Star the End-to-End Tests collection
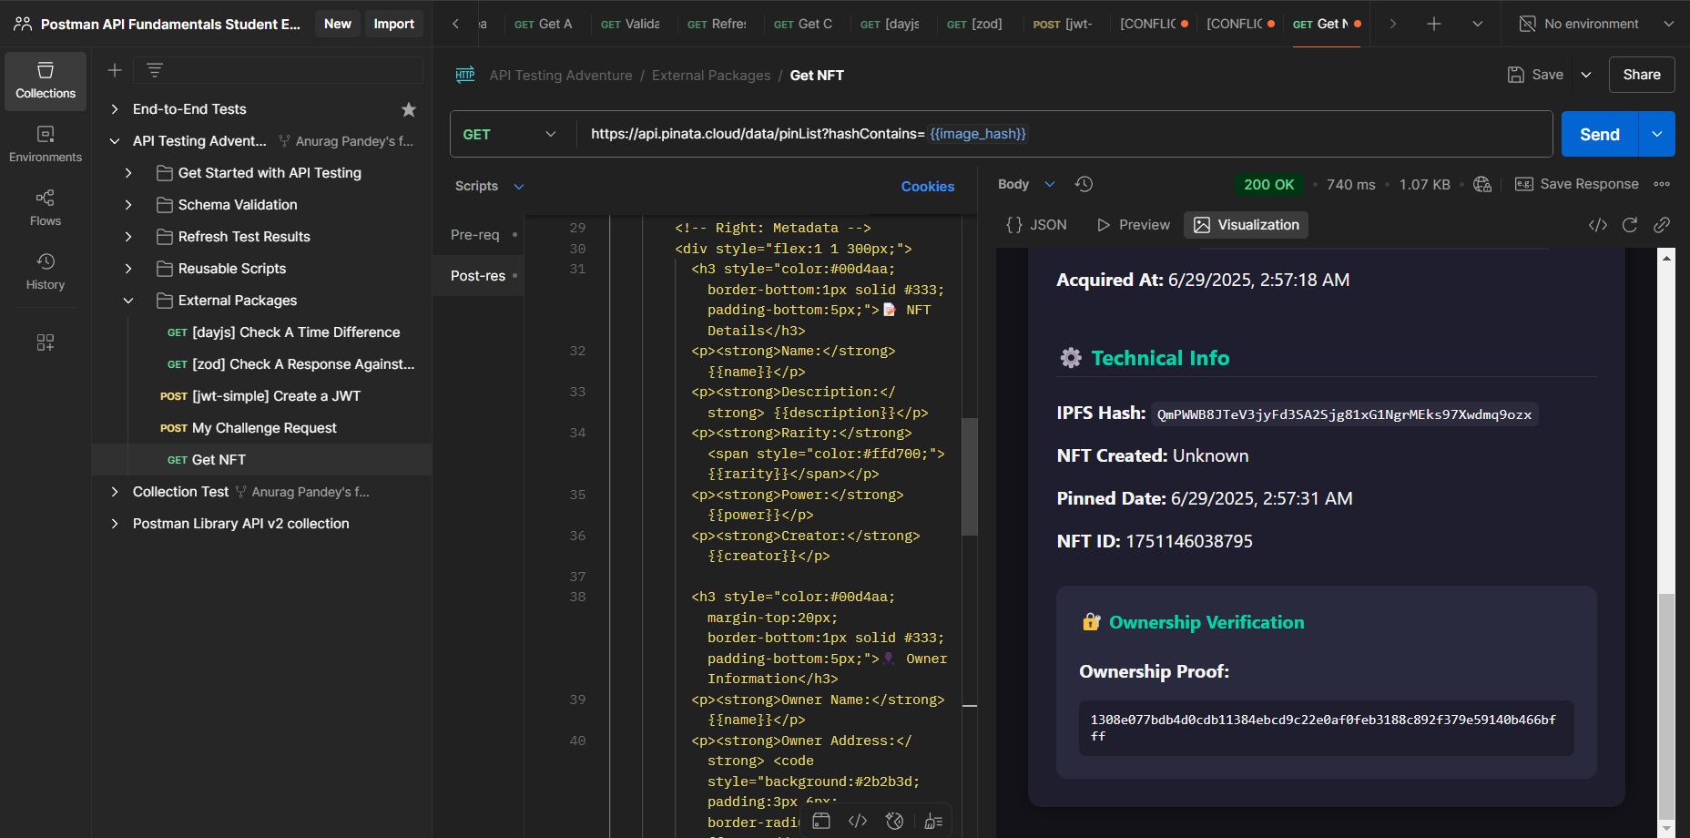 [409, 109]
